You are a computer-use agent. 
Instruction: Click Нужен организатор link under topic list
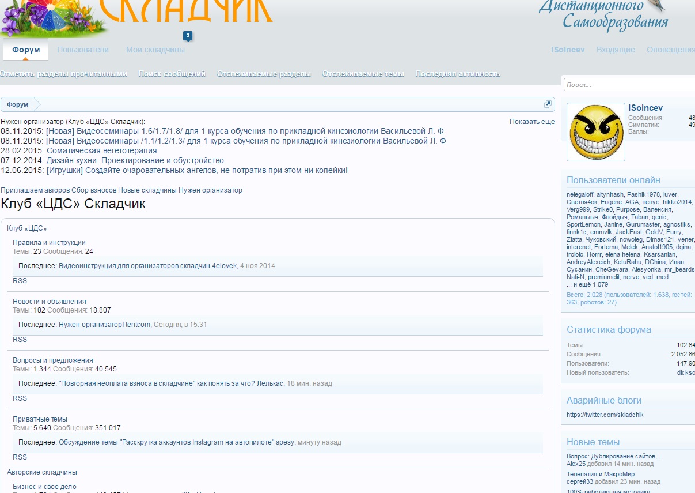click(x=210, y=190)
